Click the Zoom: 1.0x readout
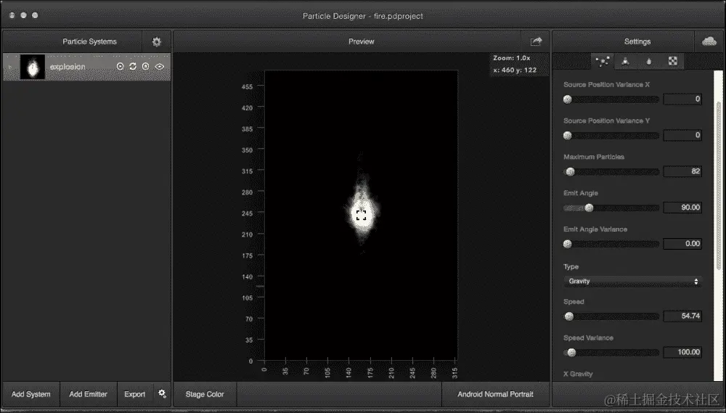The width and height of the screenshot is (726, 413). pyautogui.click(x=512, y=58)
